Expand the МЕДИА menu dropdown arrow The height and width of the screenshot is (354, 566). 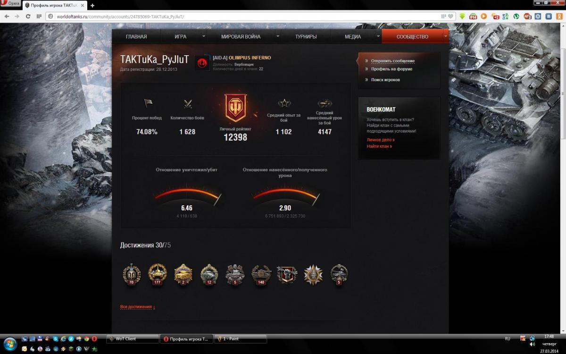(x=378, y=36)
